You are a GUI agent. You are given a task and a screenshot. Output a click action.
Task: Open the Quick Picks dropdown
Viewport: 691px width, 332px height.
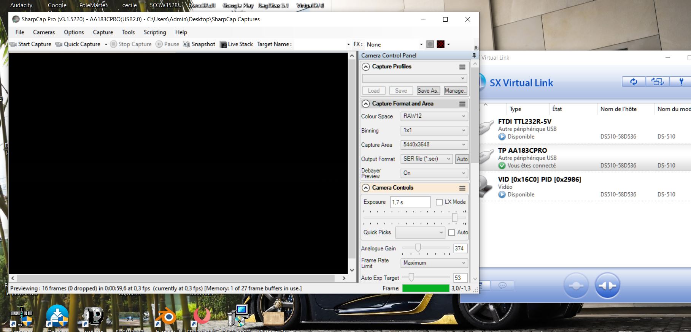[x=420, y=232]
